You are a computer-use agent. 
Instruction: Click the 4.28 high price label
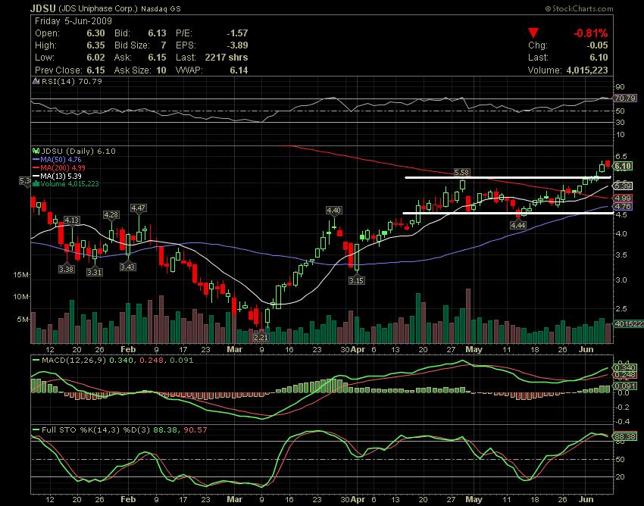111,215
